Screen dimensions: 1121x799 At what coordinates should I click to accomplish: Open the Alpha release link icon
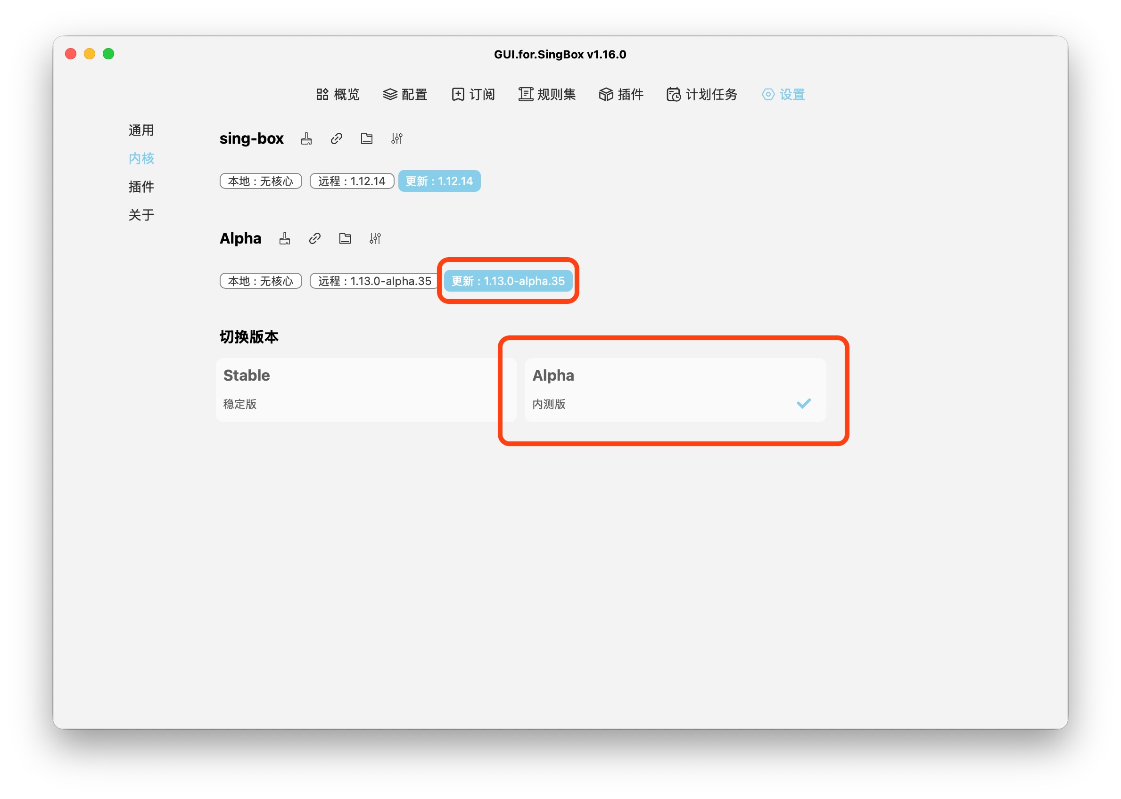click(314, 239)
